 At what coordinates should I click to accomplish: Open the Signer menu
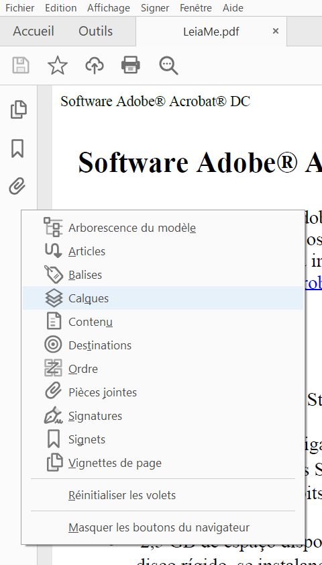(155, 7)
